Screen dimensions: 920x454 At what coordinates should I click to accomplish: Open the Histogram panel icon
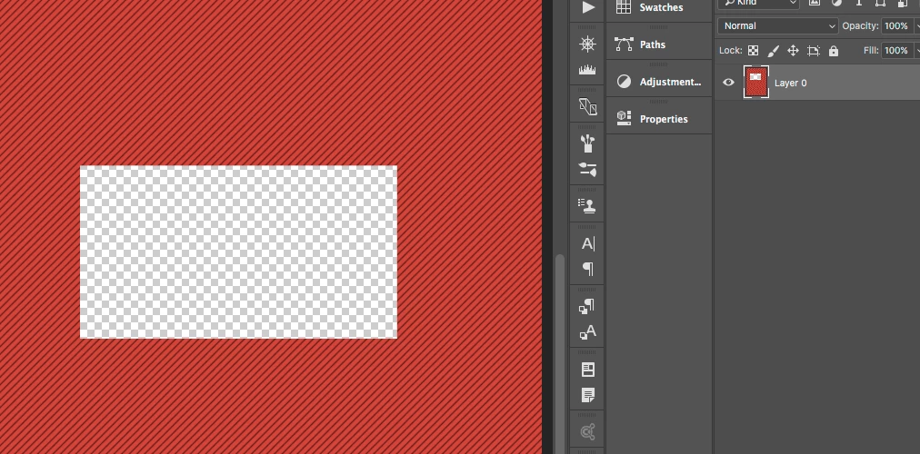[x=587, y=70]
